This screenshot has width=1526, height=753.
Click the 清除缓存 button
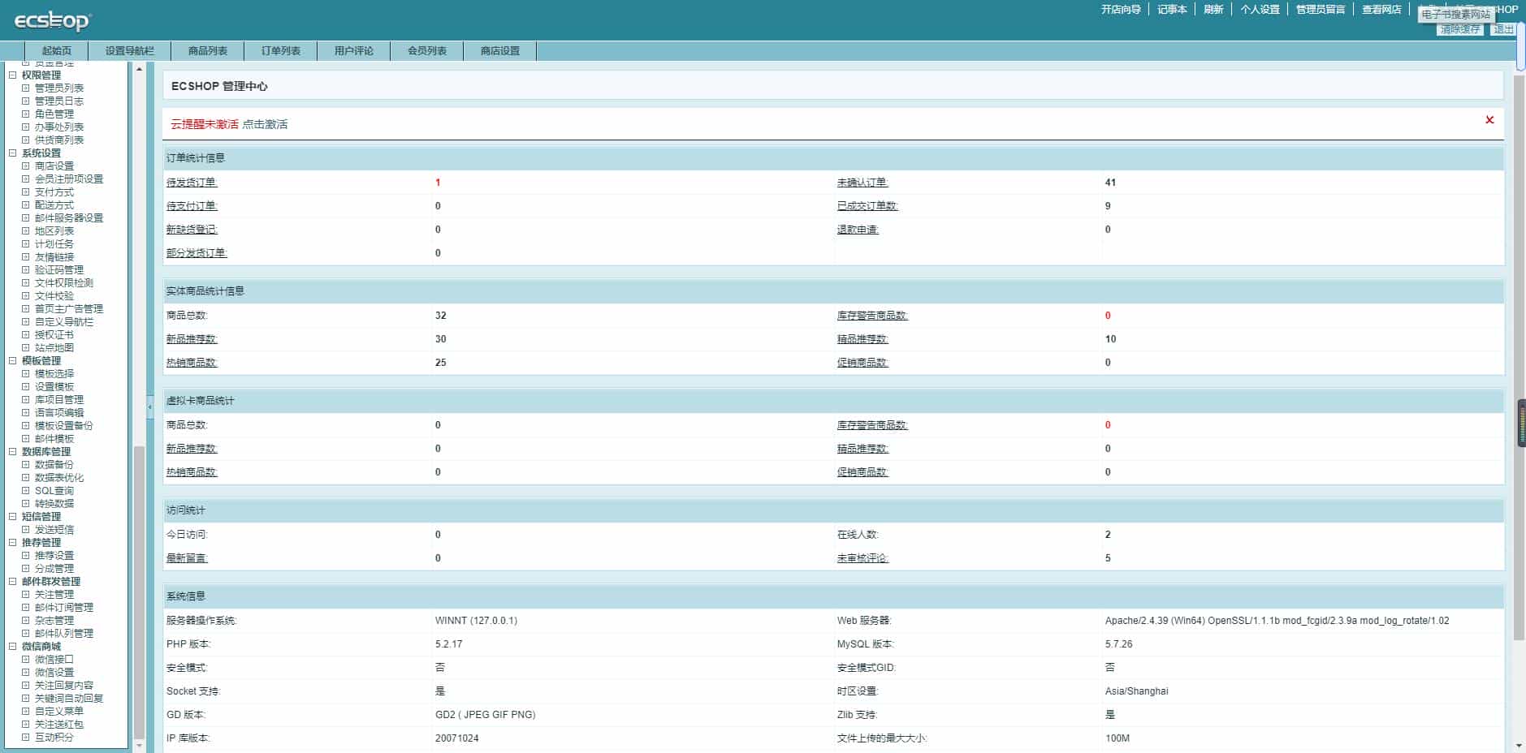tap(1460, 29)
